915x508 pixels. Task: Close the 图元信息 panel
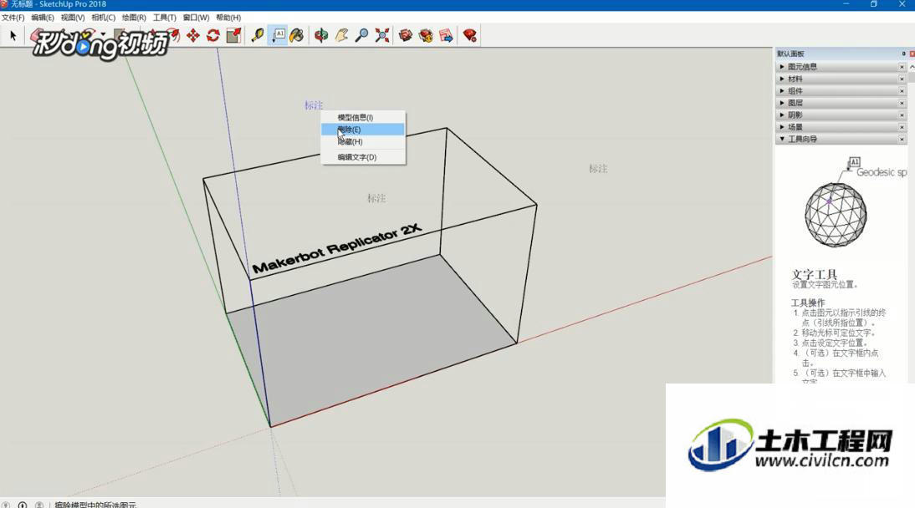[902, 67]
